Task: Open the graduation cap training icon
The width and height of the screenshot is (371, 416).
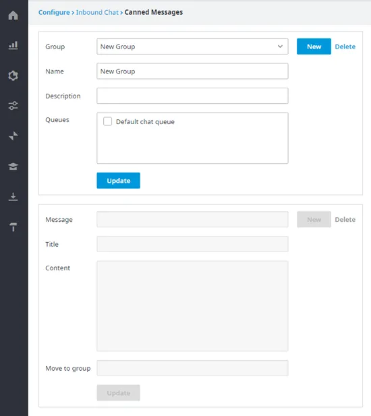Action: pos(13,167)
